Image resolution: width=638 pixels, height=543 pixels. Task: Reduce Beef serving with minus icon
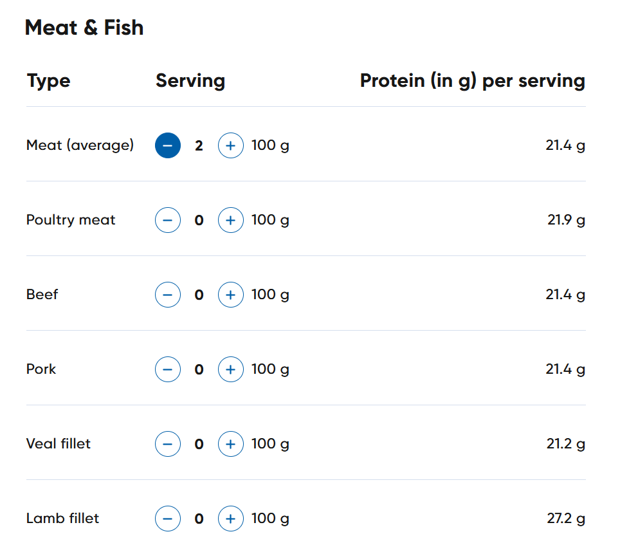pos(168,295)
